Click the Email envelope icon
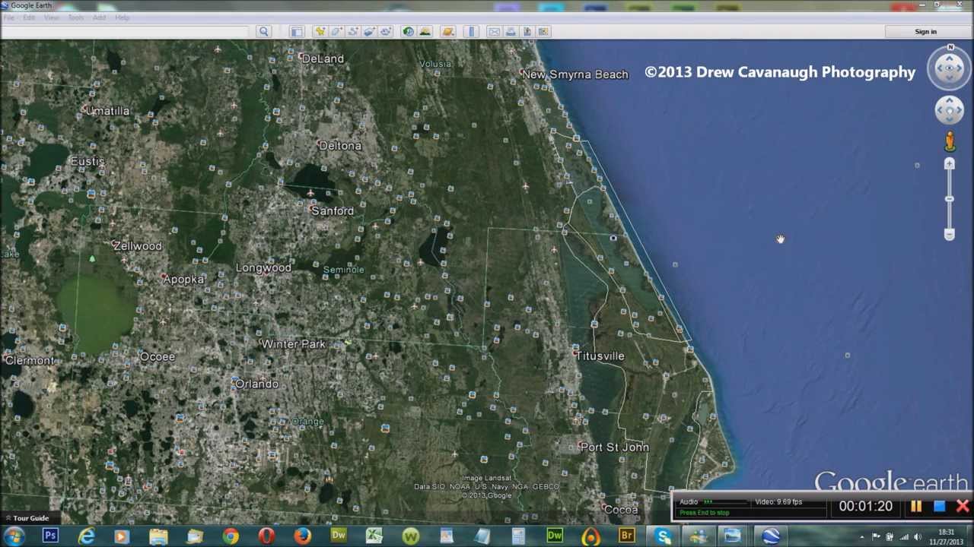Image resolution: width=974 pixels, height=547 pixels. (494, 31)
